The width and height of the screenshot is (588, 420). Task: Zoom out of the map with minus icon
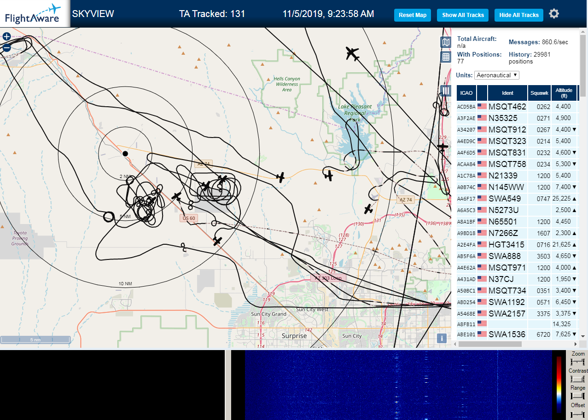(x=6, y=47)
